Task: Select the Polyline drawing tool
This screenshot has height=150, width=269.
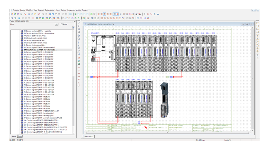Action: tap(79, 26)
